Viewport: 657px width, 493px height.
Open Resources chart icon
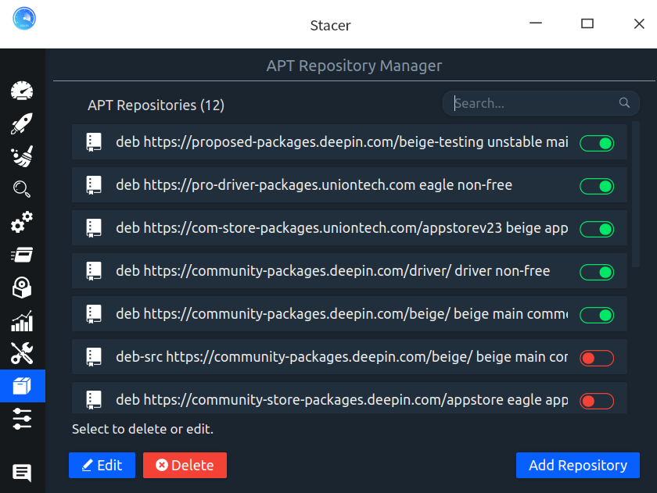22,320
